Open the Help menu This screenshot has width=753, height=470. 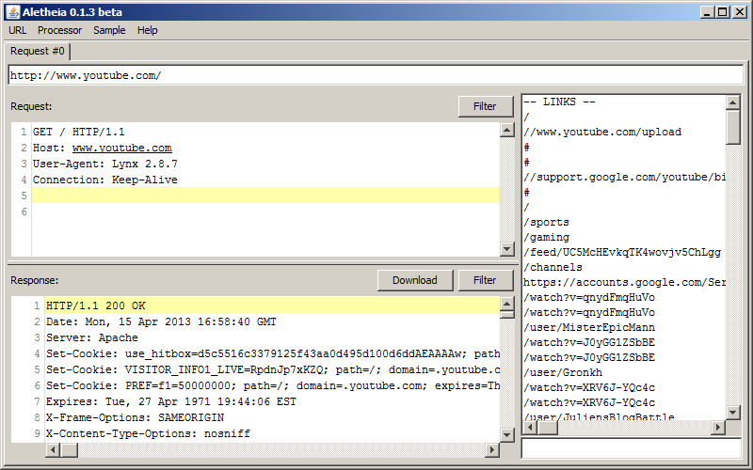click(147, 30)
